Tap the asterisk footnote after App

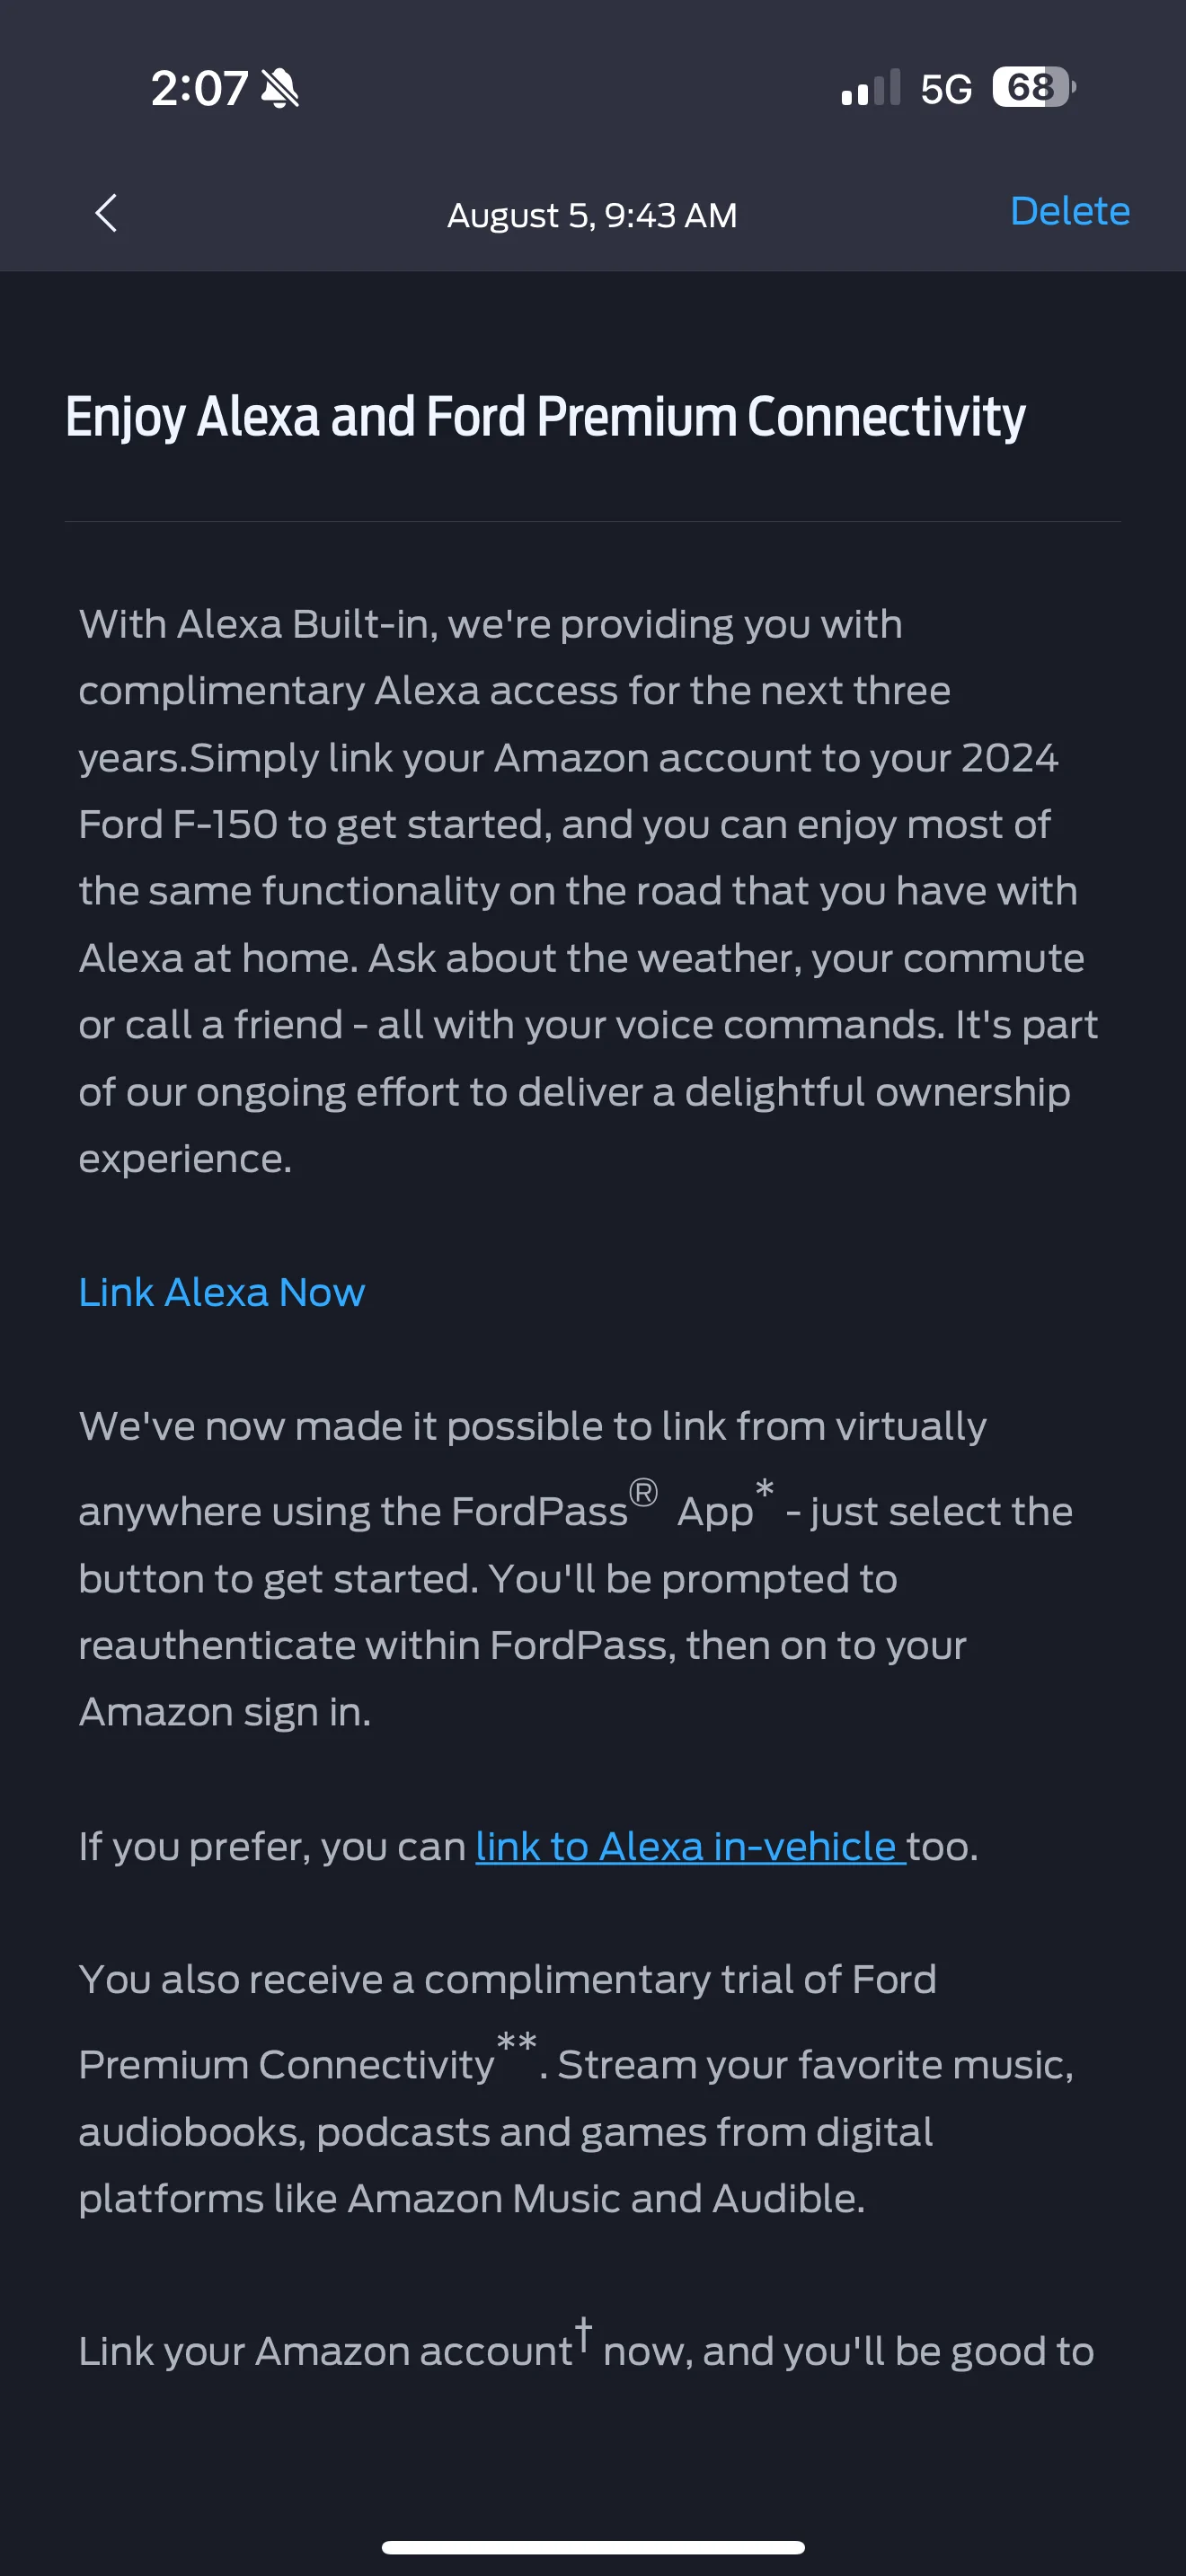(x=765, y=1489)
